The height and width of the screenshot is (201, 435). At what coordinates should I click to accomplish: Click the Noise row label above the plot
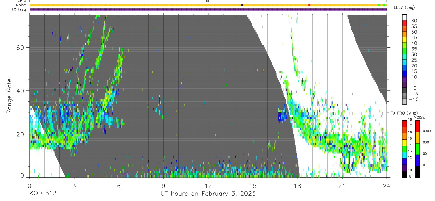(21, 5)
